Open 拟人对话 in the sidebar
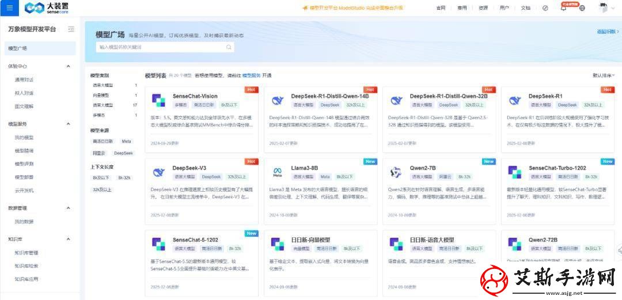The height and width of the screenshot is (300, 622). coord(24,93)
